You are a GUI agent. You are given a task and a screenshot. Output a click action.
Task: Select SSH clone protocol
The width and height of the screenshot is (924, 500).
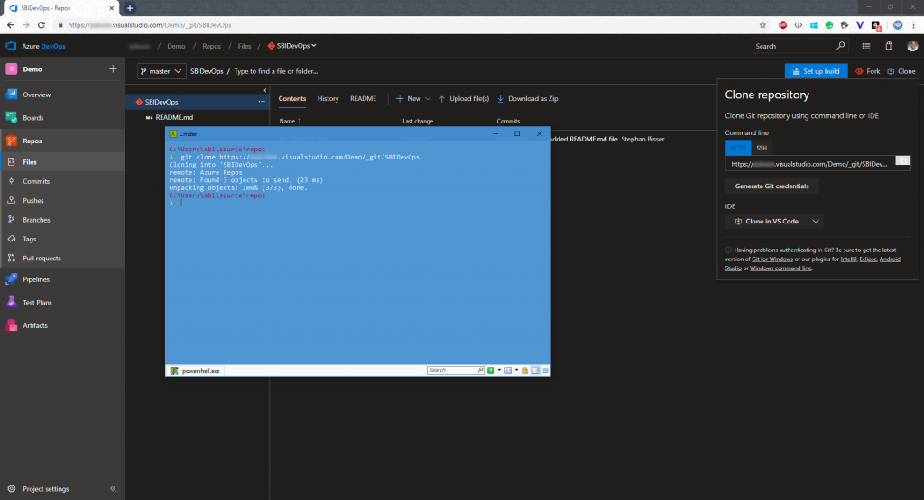pyautogui.click(x=762, y=148)
